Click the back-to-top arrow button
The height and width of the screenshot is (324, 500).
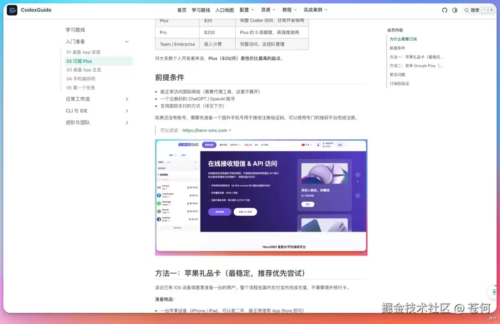coord(494,292)
